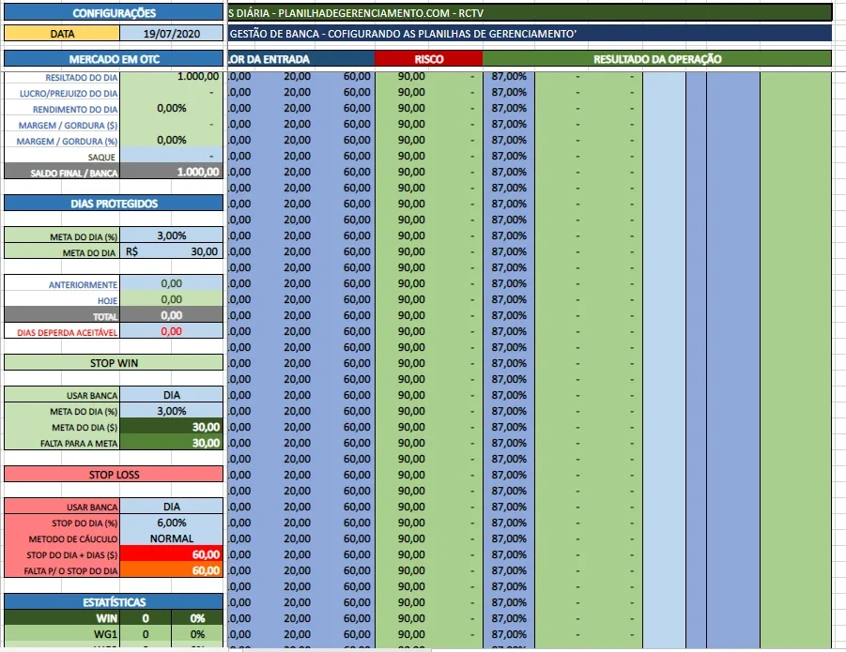The width and height of the screenshot is (846, 652).
Task: Edit the date field 19/07/2020
Action: [172, 34]
